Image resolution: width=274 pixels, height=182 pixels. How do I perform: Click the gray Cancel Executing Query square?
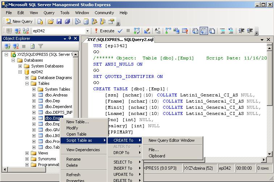point(128,30)
